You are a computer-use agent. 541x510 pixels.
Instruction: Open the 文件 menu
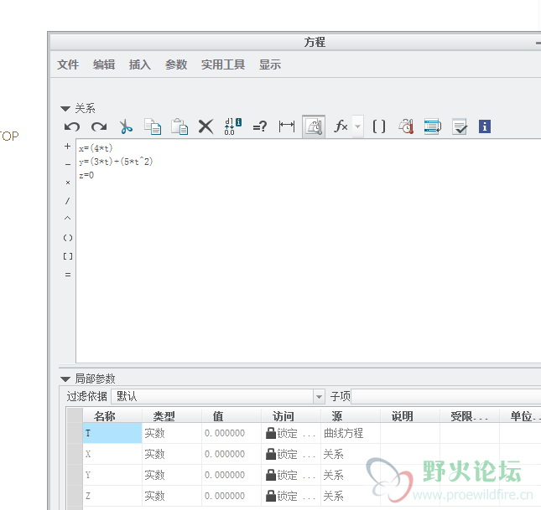click(68, 64)
